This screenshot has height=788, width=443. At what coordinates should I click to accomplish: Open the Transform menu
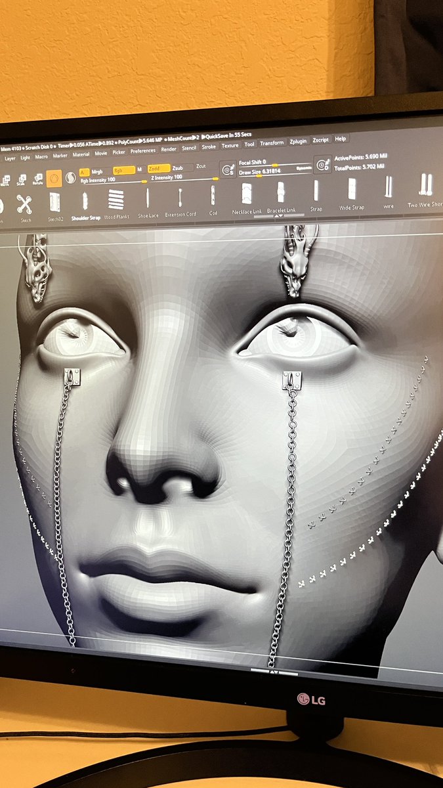pyautogui.click(x=272, y=143)
